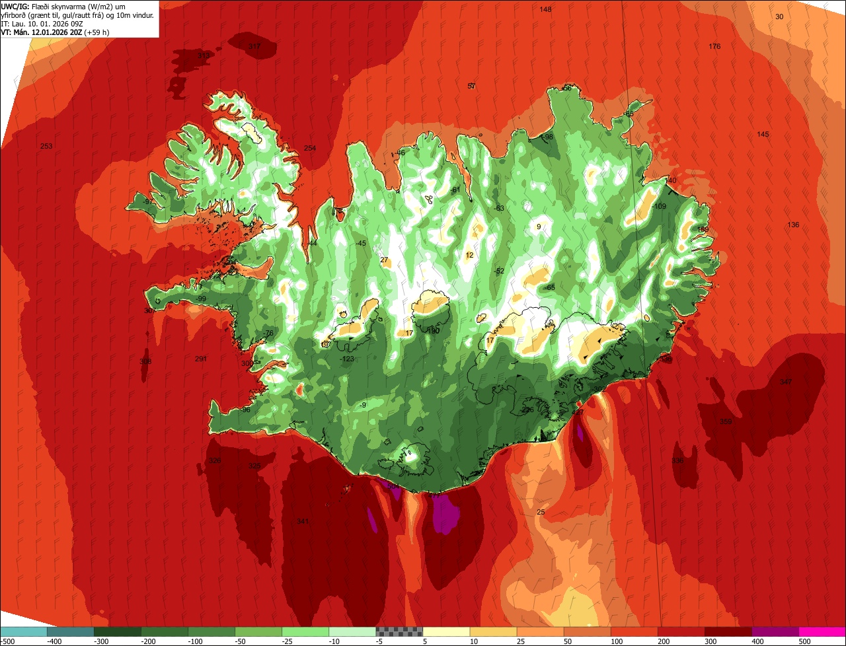Image resolution: width=846 pixels, height=646 pixels.
Task: Select the value 326 southwest of Reykjanes
Action: point(215,460)
